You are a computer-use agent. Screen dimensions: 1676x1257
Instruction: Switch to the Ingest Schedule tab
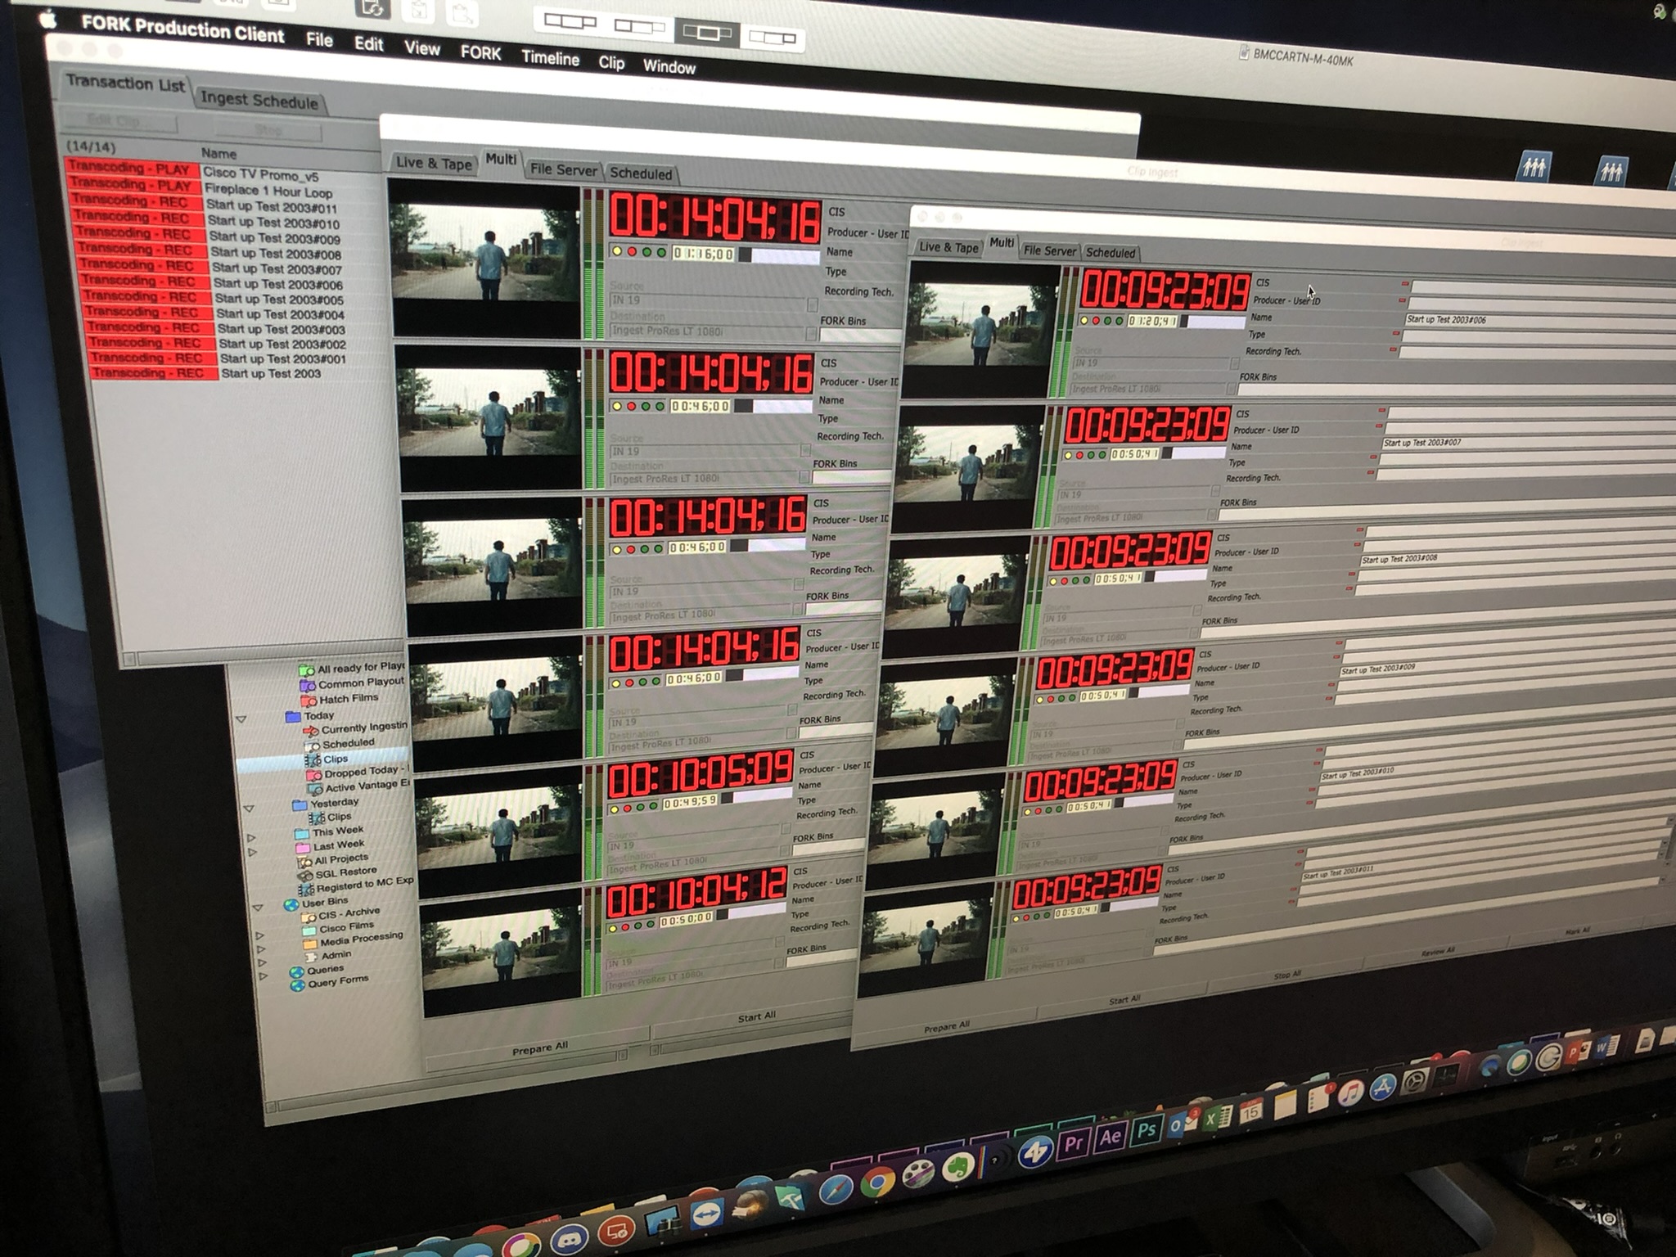click(x=259, y=101)
